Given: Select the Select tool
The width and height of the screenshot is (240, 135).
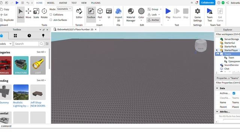Looking at the screenshot, I should [x=21, y=14].
